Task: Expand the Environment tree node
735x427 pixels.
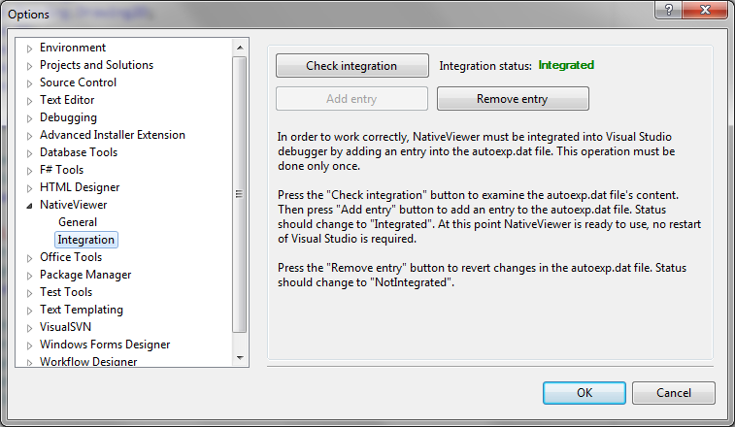Action: pos(29,48)
